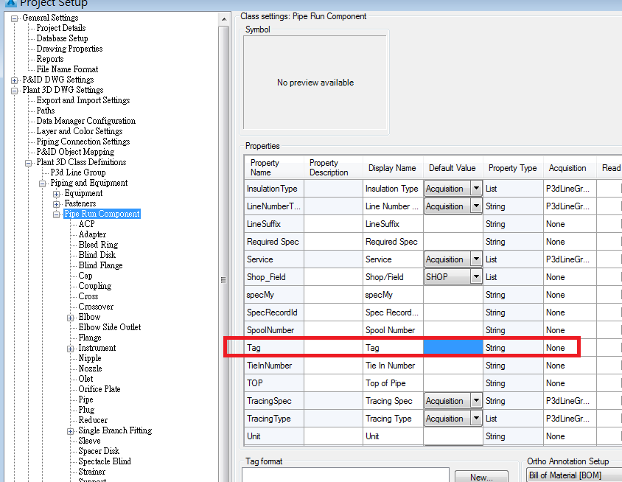The image size is (622, 482).
Task: Select Adapter class in tree
Action: (x=92, y=234)
